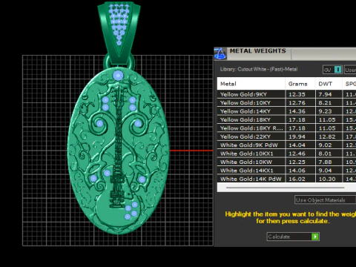Select the White Gold:14K PdW row
356x267 pixels.
click(x=286, y=179)
